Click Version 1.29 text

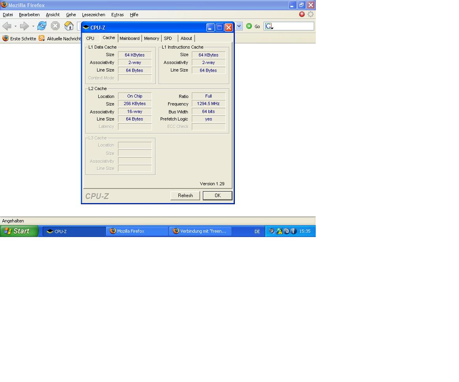pos(212,184)
